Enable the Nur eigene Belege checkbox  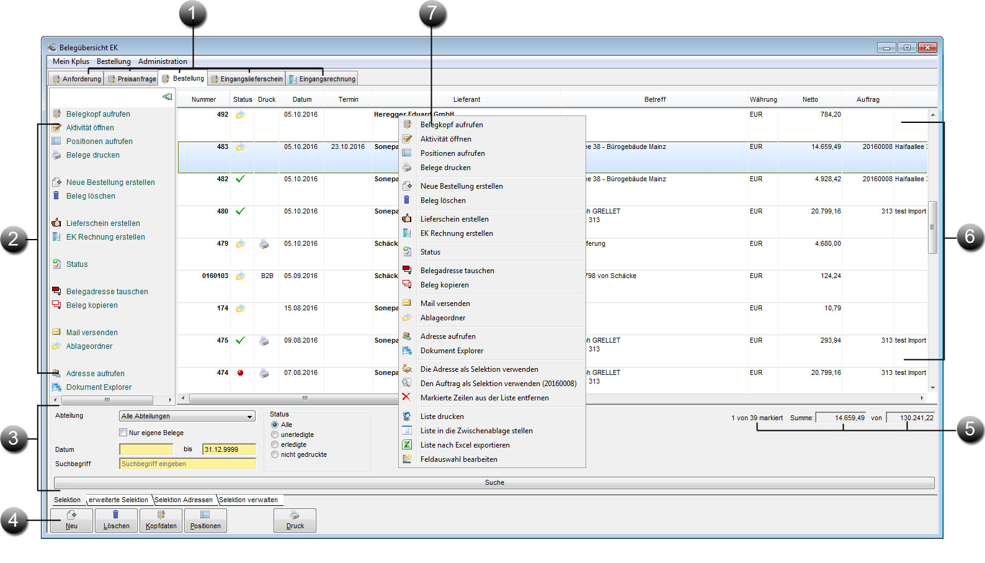click(x=123, y=433)
